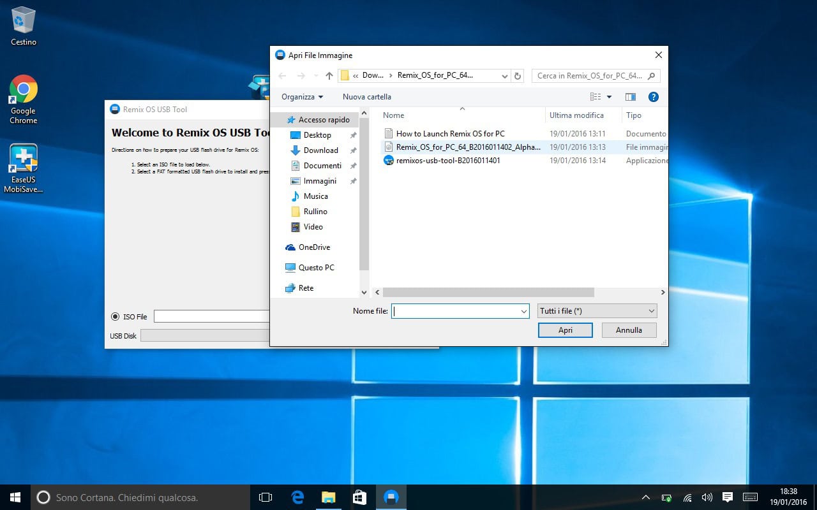Select Questo PC in navigation pane
This screenshot has width=817, height=510.
click(x=310, y=268)
